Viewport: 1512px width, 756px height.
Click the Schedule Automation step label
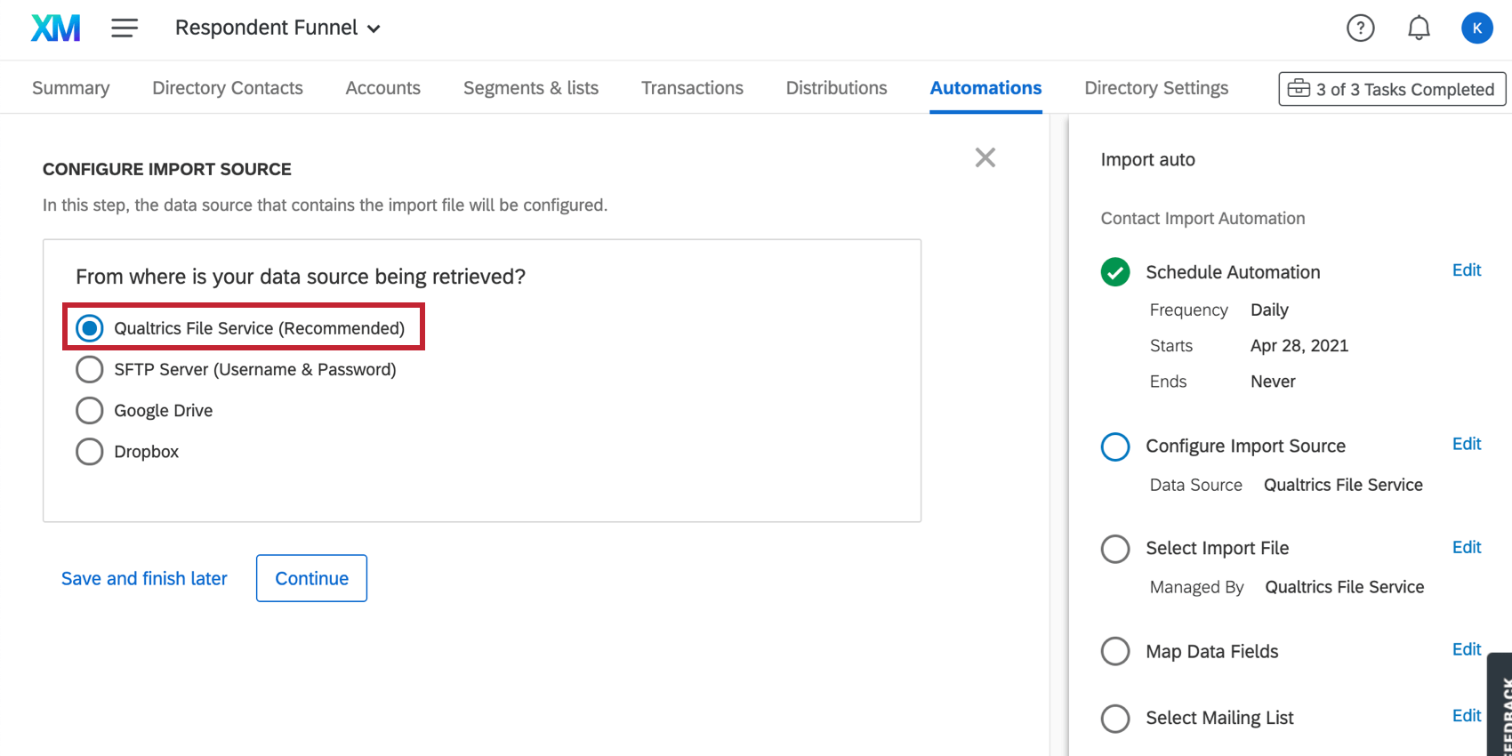point(1233,272)
